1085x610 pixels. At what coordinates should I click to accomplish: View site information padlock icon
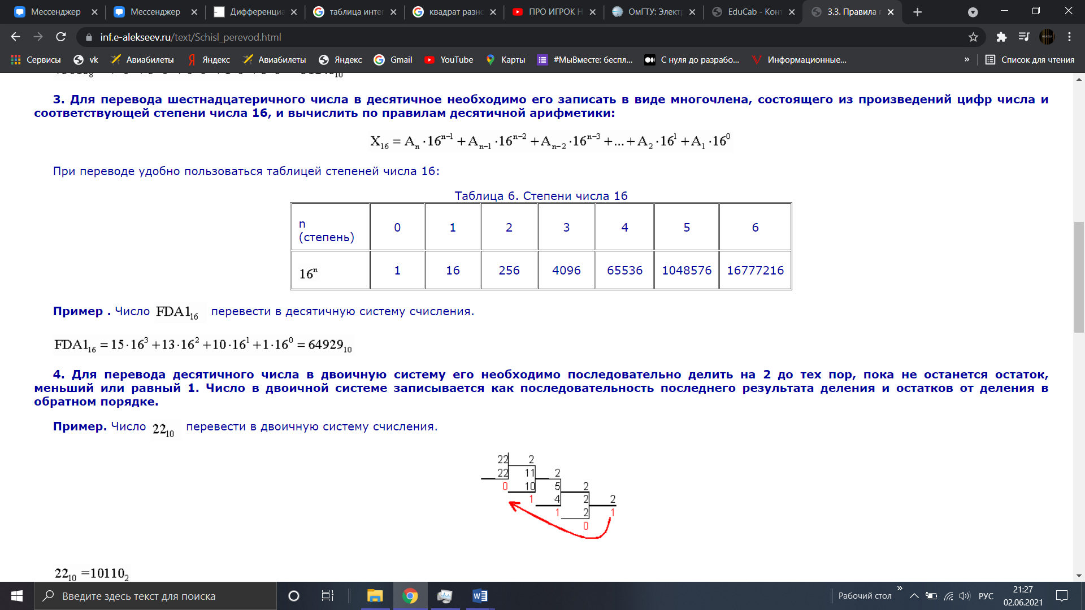tap(89, 37)
